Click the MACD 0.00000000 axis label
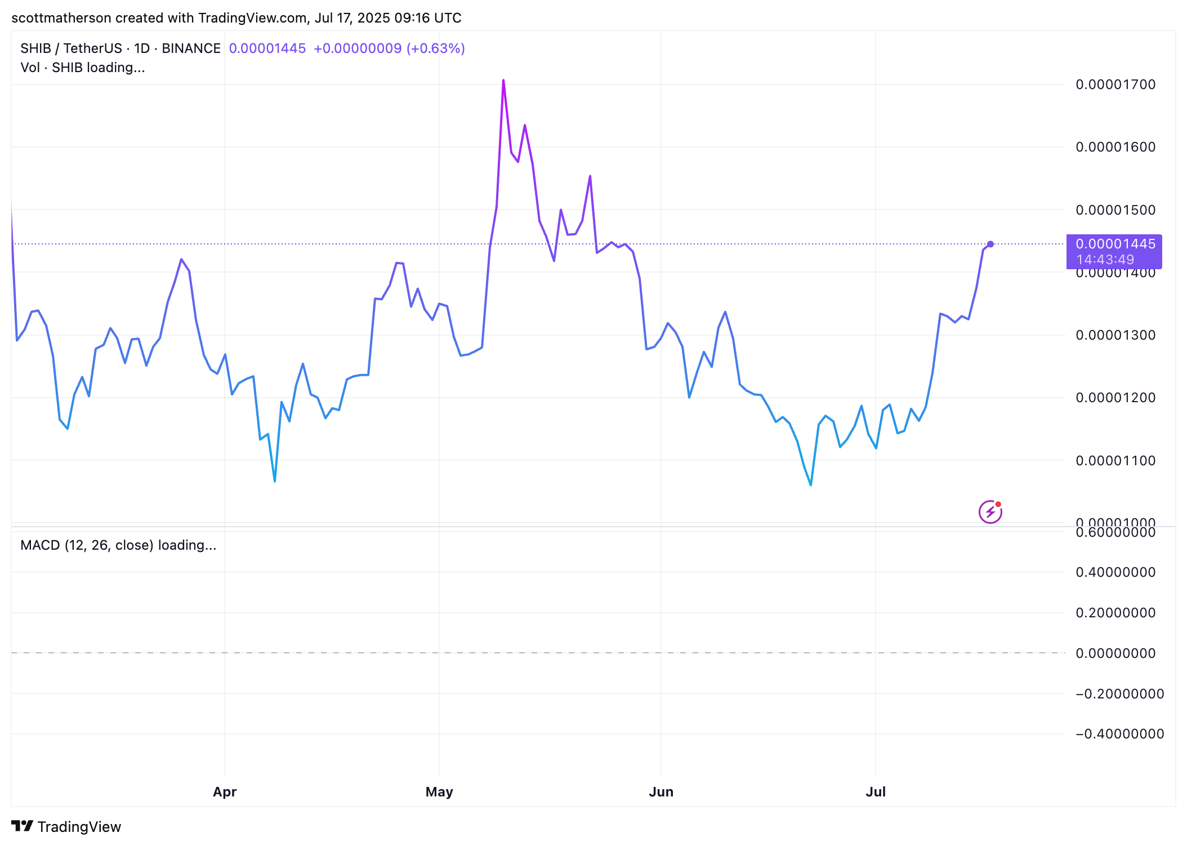 [1115, 653]
